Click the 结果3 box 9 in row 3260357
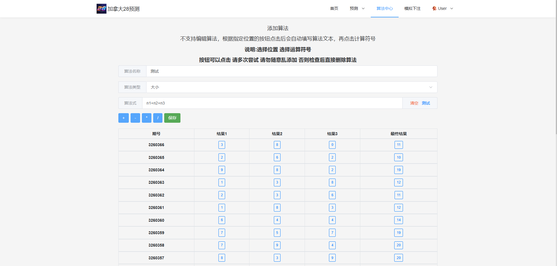 coord(332,258)
